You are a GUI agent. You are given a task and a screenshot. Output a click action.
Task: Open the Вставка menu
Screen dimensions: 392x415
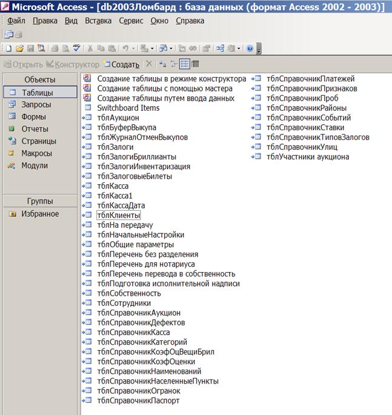(x=98, y=21)
